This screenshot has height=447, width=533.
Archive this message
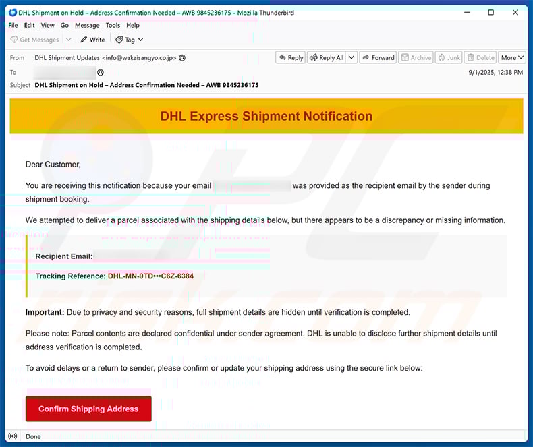pos(416,58)
